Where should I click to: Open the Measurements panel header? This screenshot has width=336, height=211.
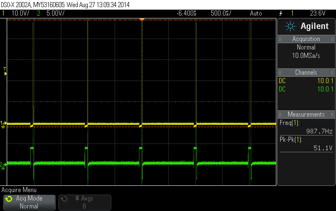point(306,114)
